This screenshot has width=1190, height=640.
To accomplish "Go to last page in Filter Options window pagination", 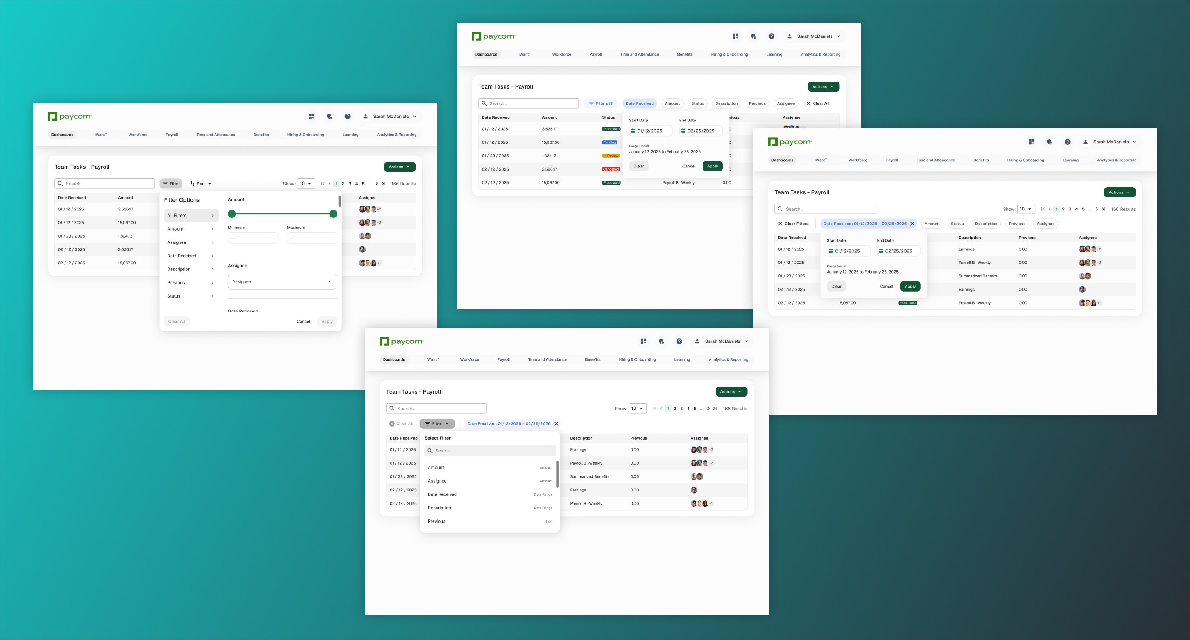I will click(384, 184).
